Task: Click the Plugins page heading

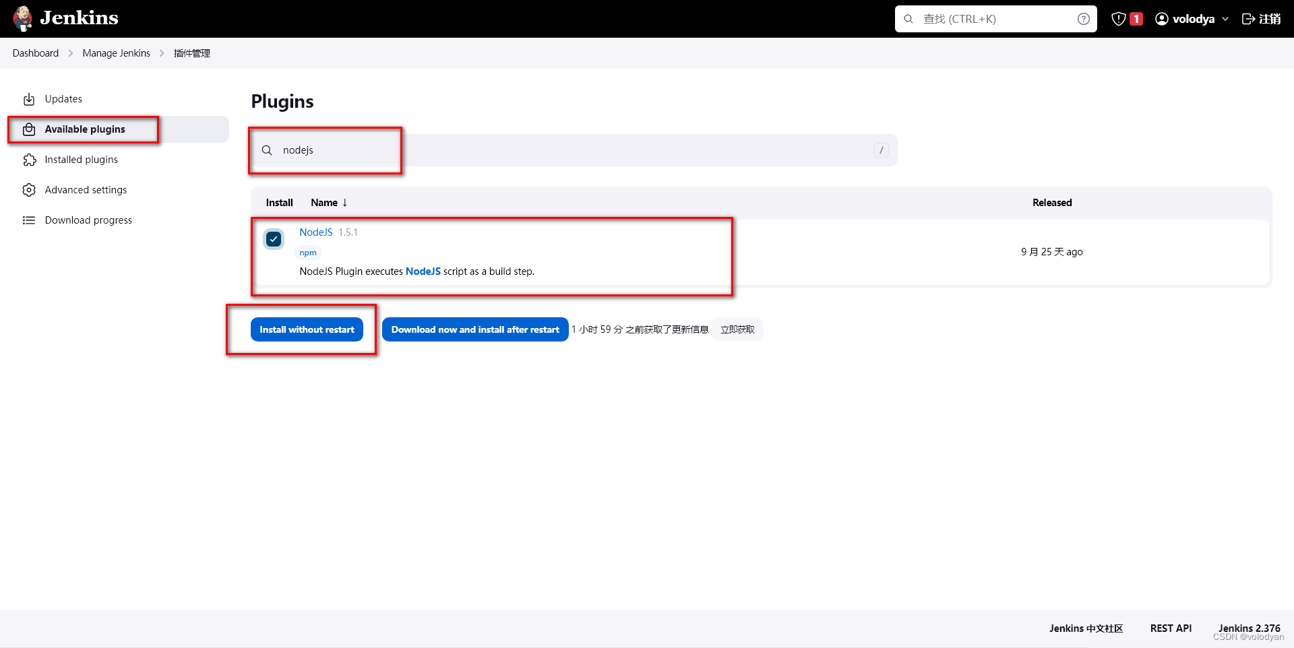Action: pyautogui.click(x=282, y=101)
